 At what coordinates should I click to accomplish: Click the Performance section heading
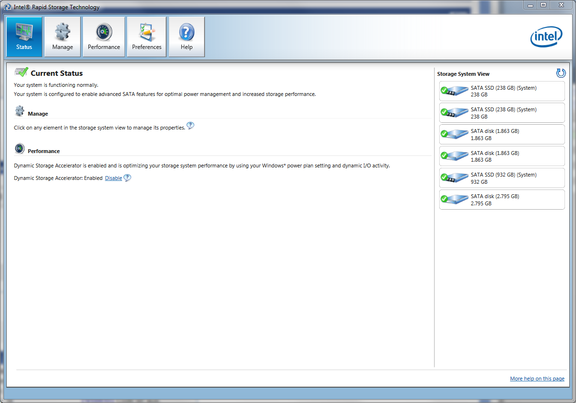click(44, 151)
